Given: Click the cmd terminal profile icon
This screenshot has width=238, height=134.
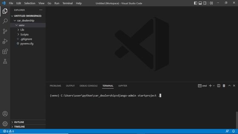Looking at the screenshot, I should (200, 86).
